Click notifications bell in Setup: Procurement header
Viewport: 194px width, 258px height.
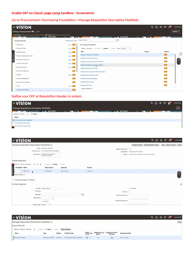click(169, 27)
